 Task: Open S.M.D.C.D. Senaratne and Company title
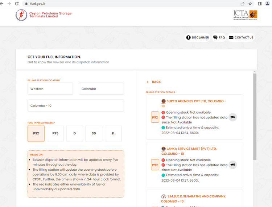194,199
